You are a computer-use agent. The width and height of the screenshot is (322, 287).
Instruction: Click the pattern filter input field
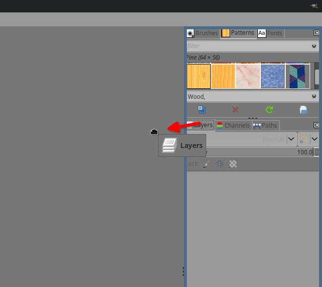pos(248,46)
